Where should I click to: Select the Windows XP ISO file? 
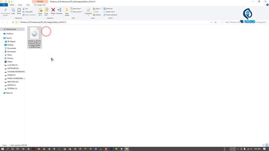(34, 37)
